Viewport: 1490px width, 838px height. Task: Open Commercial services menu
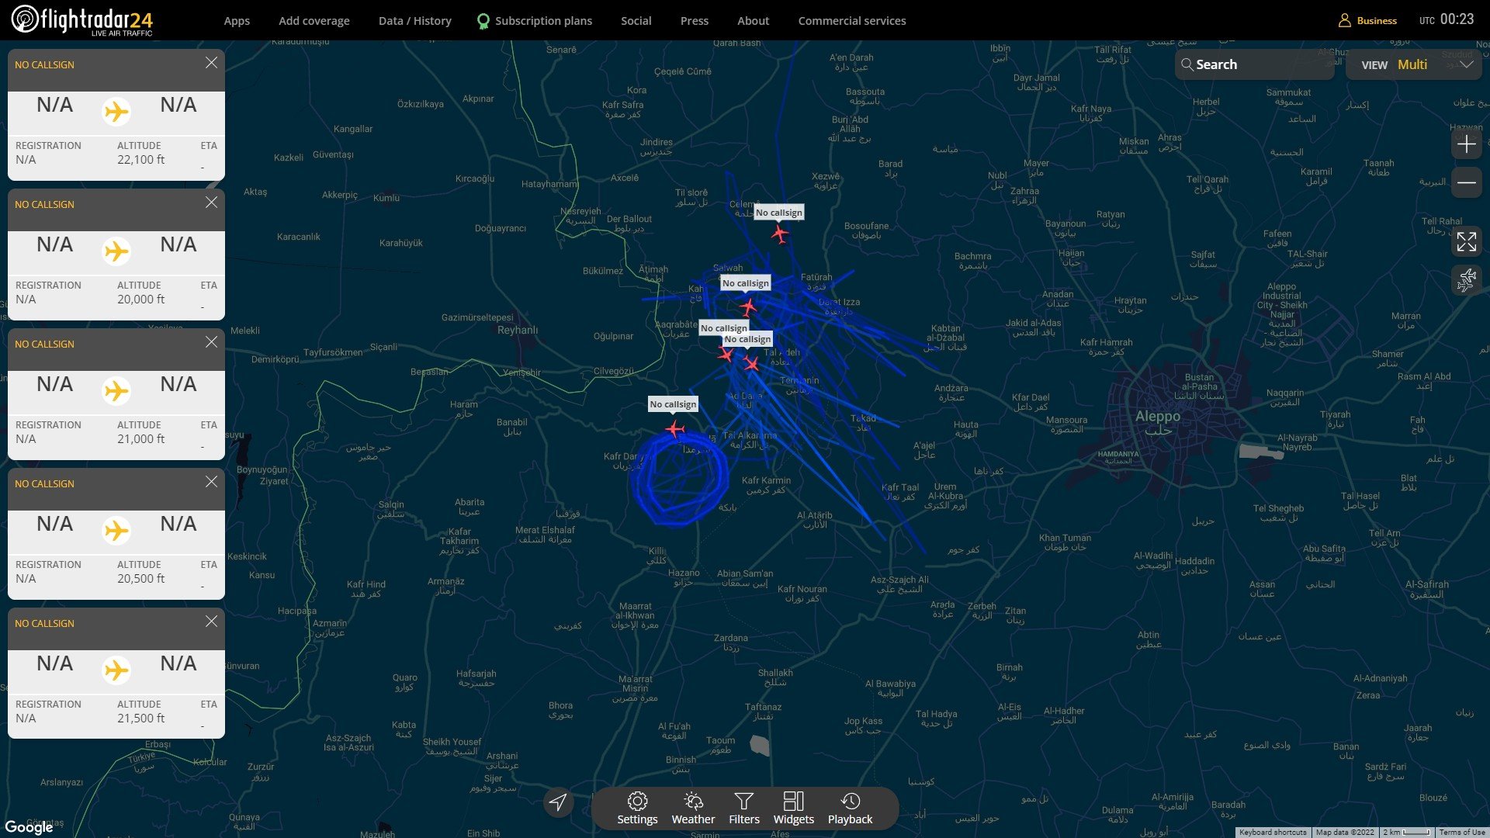coord(852,21)
